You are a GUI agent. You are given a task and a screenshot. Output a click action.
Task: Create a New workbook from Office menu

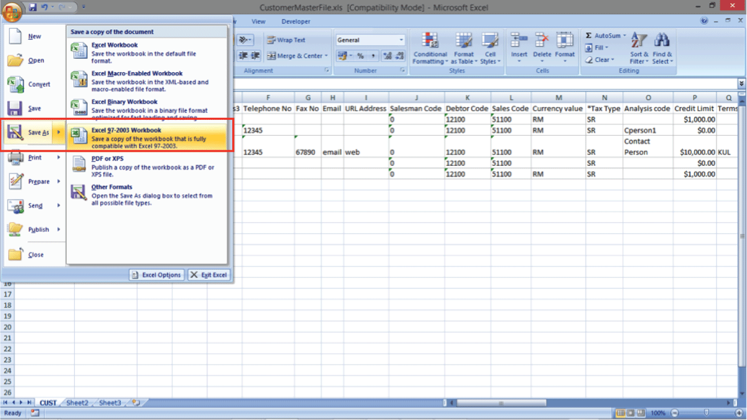[34, 36]
